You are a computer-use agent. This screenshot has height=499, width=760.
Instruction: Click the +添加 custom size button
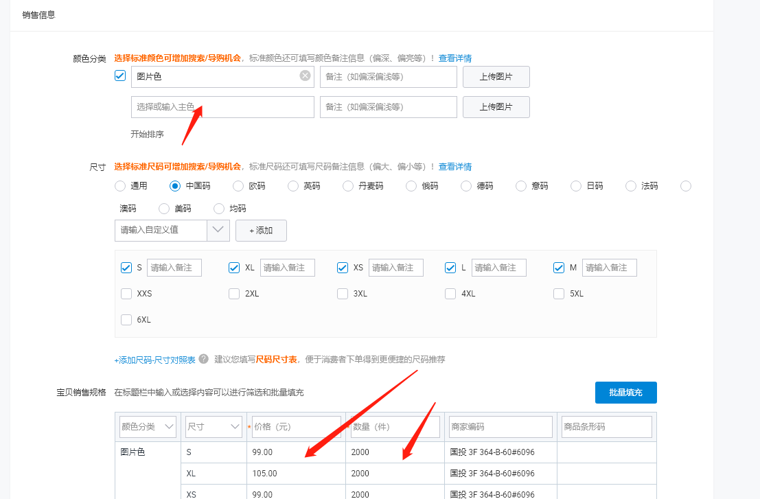(x=262, y=231)
